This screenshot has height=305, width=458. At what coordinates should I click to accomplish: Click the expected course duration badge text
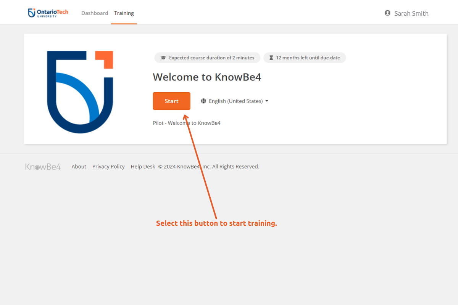[x=211, y=58]
